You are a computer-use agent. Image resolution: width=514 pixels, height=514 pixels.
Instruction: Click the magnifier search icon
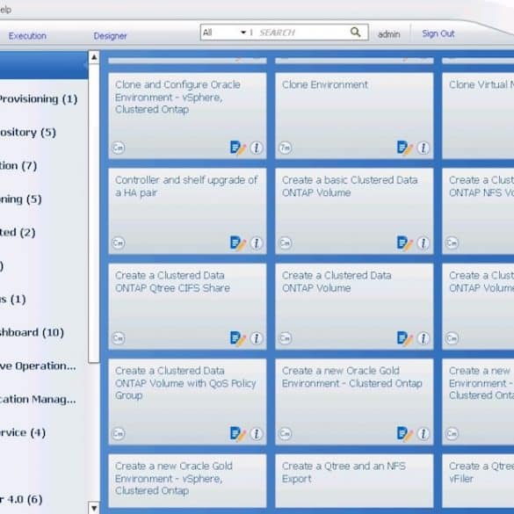tap(355, 33)
